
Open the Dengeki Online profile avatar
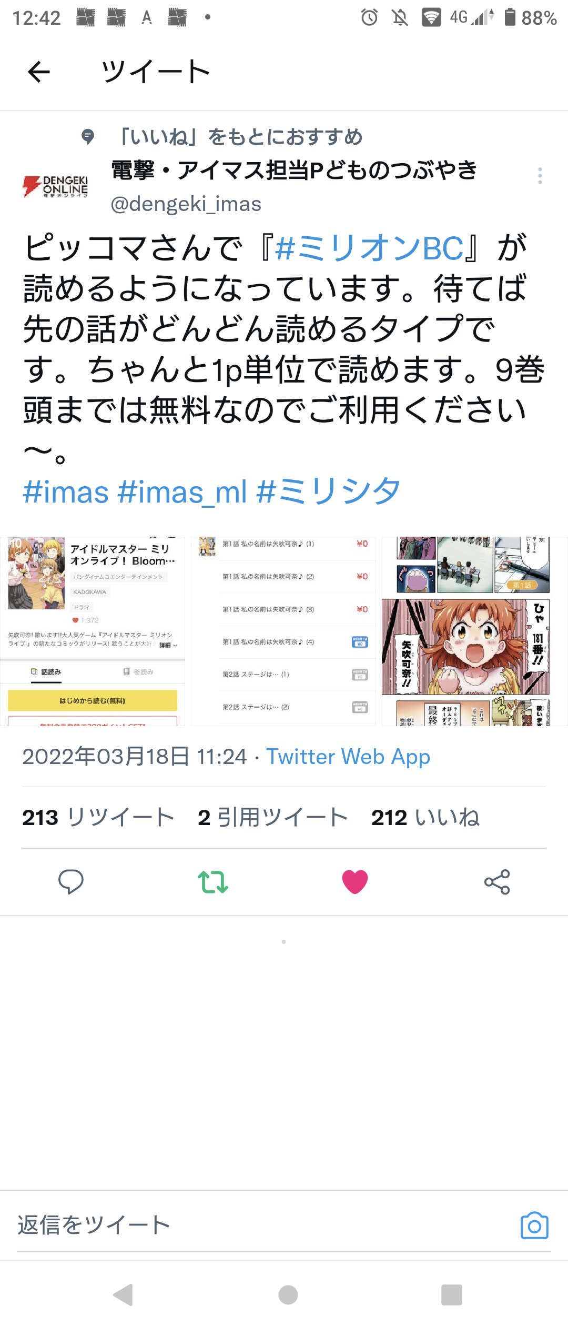point(55,187)
